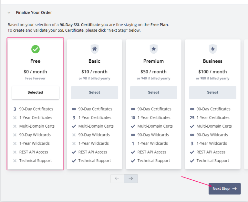
Task: Select the Basic plan
Action: click(x=94, y=93)
